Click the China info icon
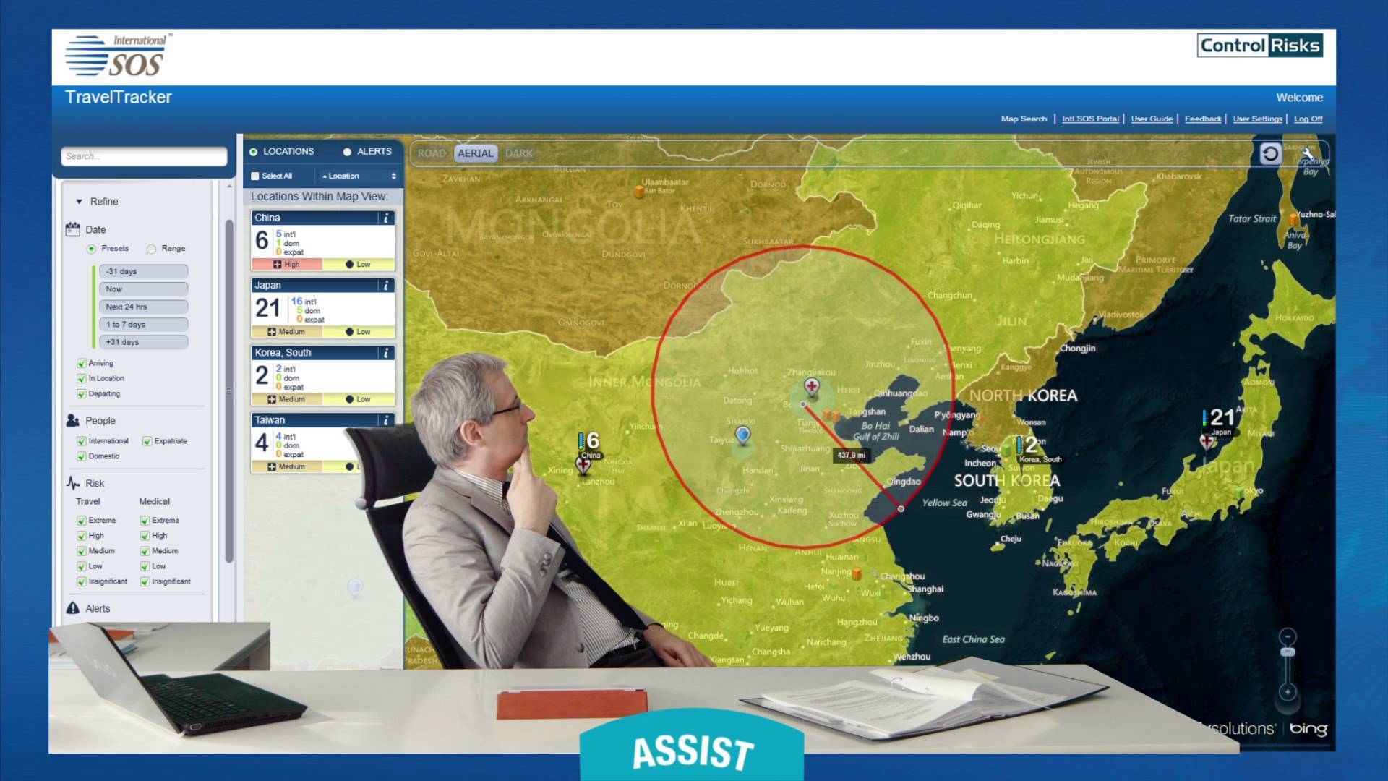This screenshot has height=781, width=1388. pyautogui.click(x=386, y=218)
